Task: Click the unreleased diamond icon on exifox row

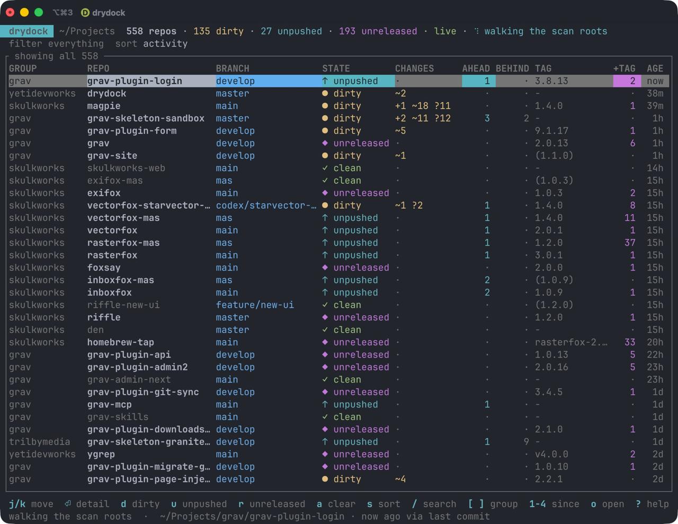Action: (x=325, y=193)
